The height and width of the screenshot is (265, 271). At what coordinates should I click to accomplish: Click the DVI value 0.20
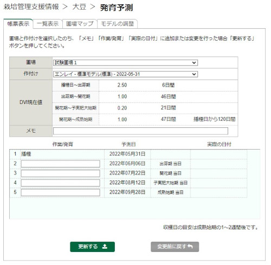122,108
